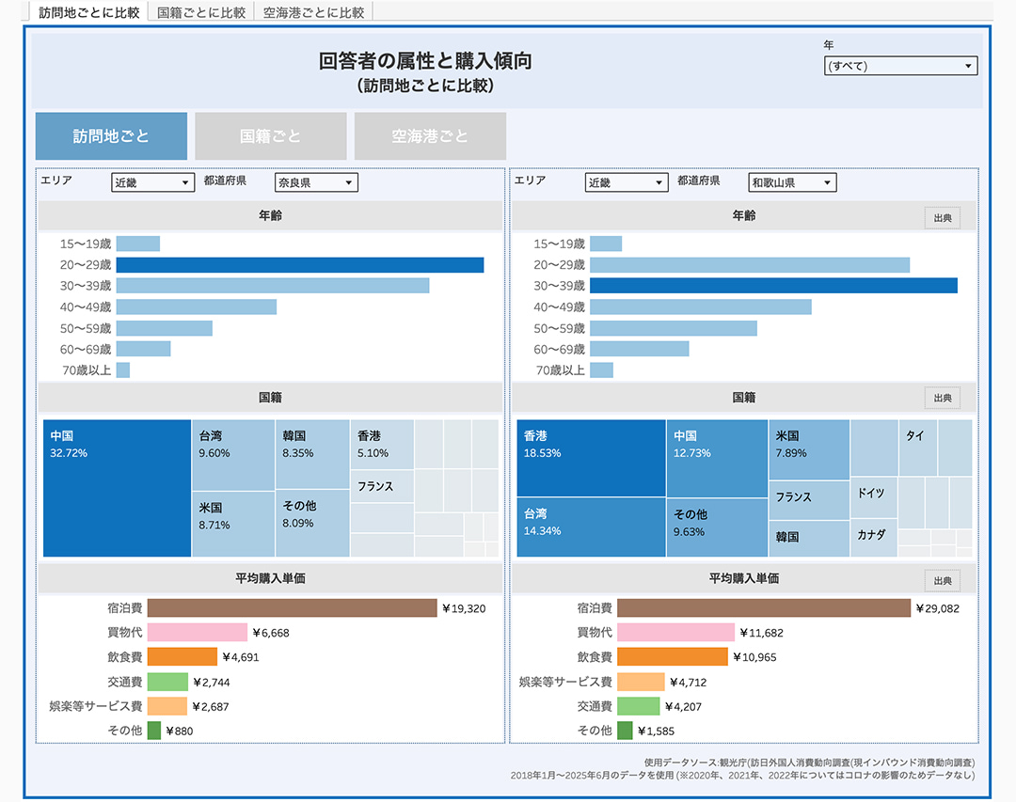Screen dimensions: 1016x802
Task: Click the 30〜39歳 bar in Wakayama chart
Action: (x=772, y=286)
